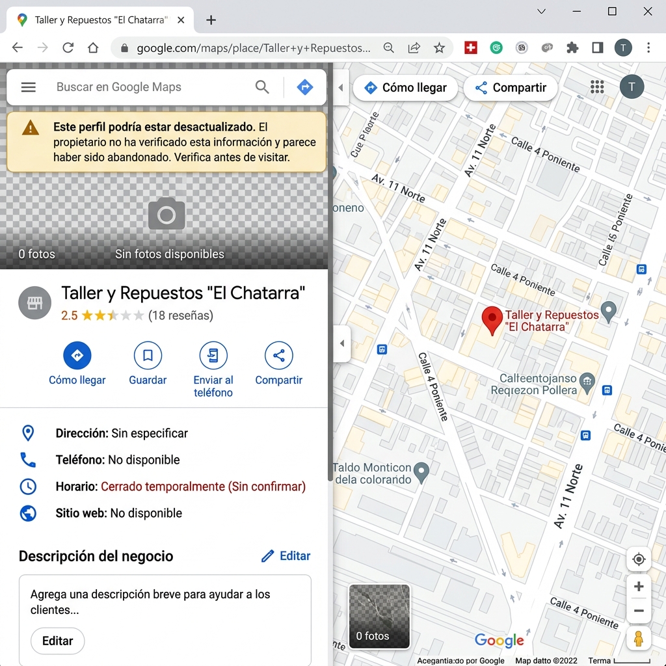Click the share page icon in address bar
The height and width of the screenshot is (666, 666).
(x=414, y=47)
